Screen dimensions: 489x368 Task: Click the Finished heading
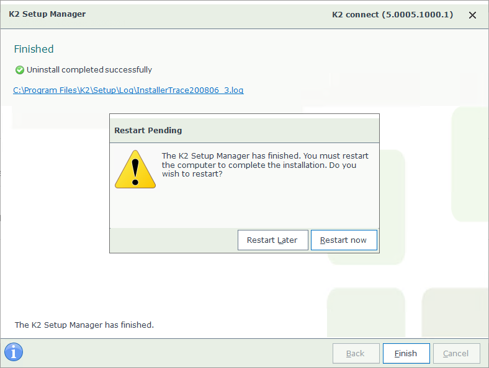tap(34, 49)
